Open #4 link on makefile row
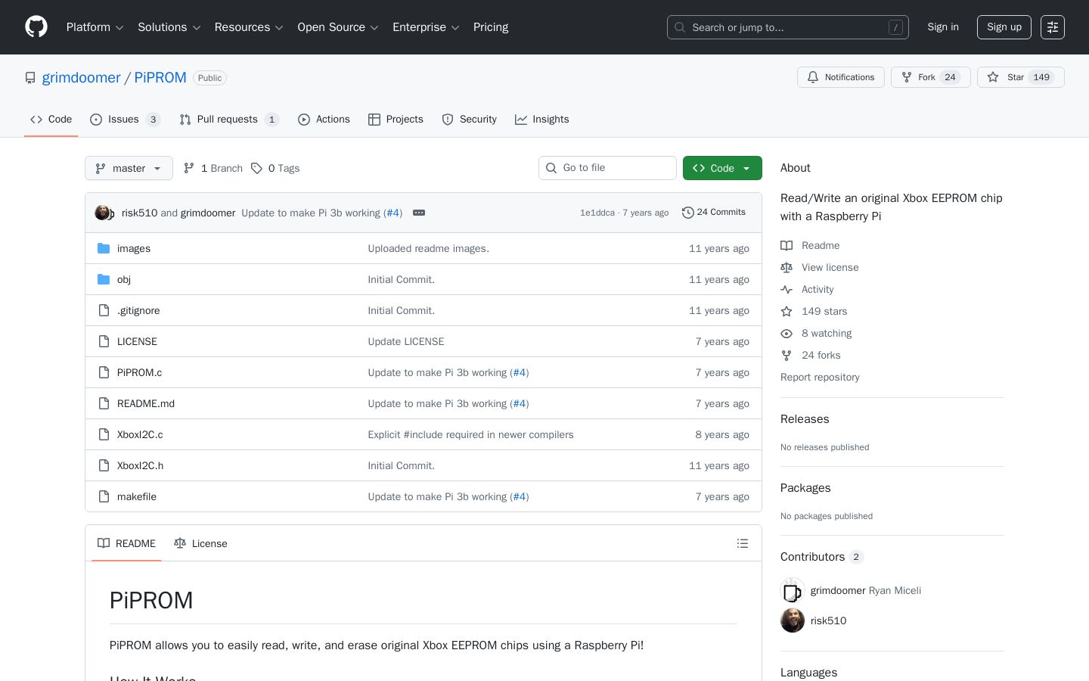Image resolution: width=1089 pixels, height=681 pixels. point(520,496)
